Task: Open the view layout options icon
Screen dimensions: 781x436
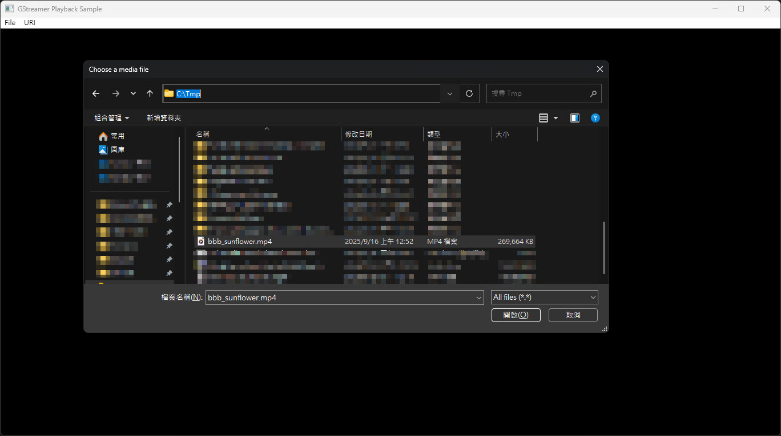Action: click(x=544, y=118)
